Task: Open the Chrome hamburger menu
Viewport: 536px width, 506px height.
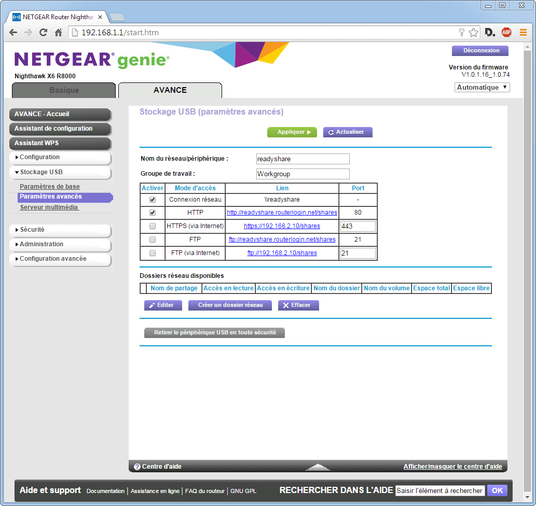Action: coord(523,33)
